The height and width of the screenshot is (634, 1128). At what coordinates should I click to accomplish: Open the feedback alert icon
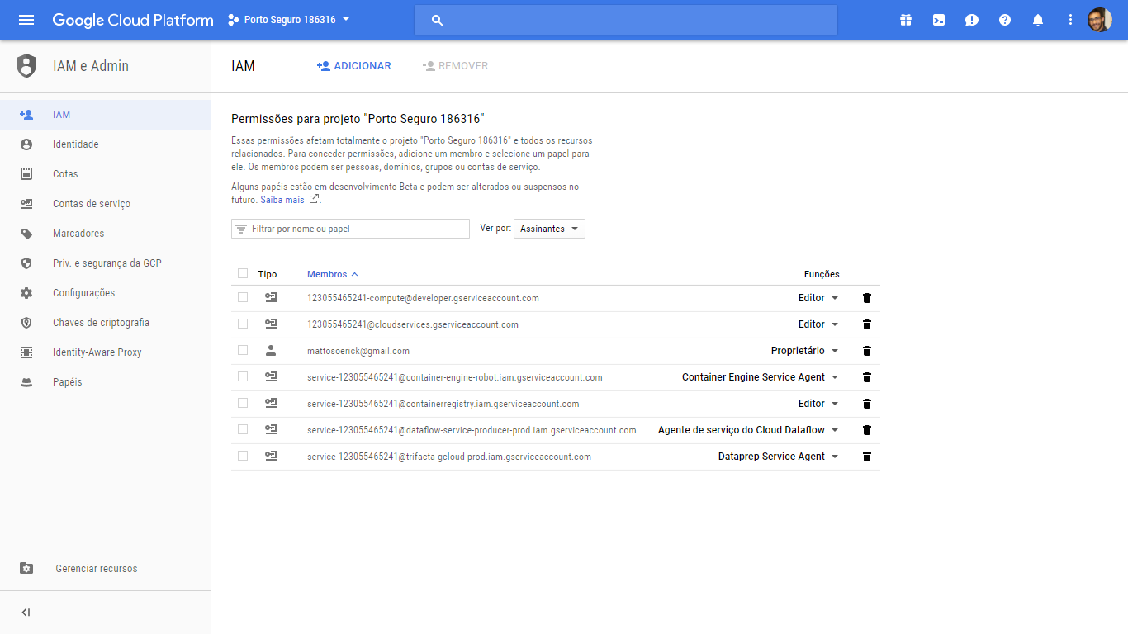(x=972, y=20)
